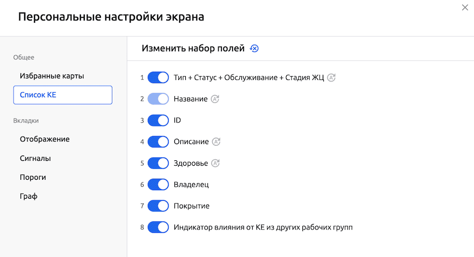Turn off the Покрытие field toggle
Screen dimensions: 474x257
(158, 206)
